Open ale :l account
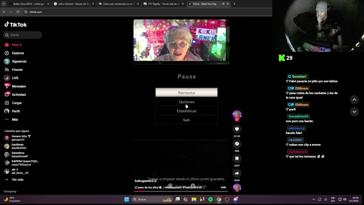This screenshot has width=364, height=205. coord(16,171)
